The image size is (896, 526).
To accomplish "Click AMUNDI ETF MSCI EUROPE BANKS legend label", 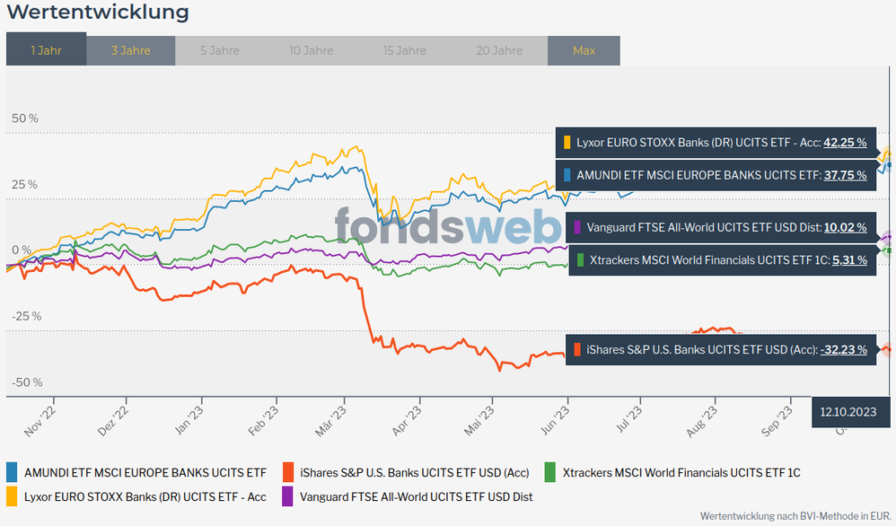I will tap(145, 473).
